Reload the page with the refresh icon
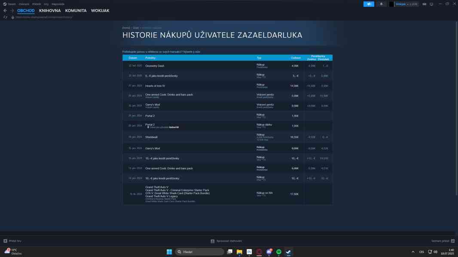This screenshot has height=257, width=458. coord(5,17)
